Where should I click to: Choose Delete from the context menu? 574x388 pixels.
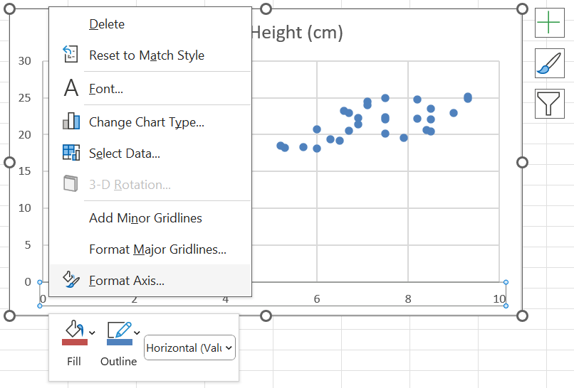107,24
